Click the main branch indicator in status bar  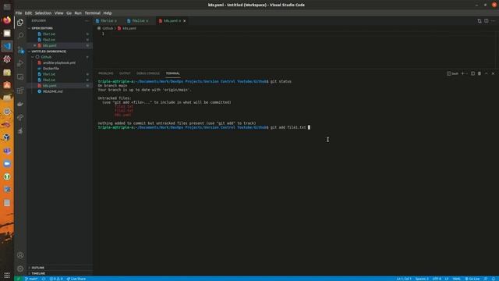pos(31,279)
